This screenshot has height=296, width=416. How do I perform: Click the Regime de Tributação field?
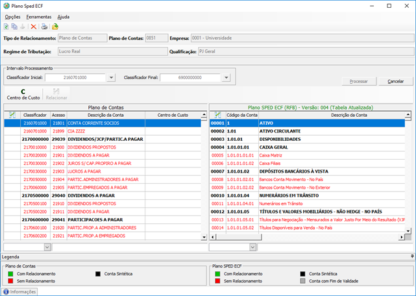pyautogui.click(x=113, y=51)
